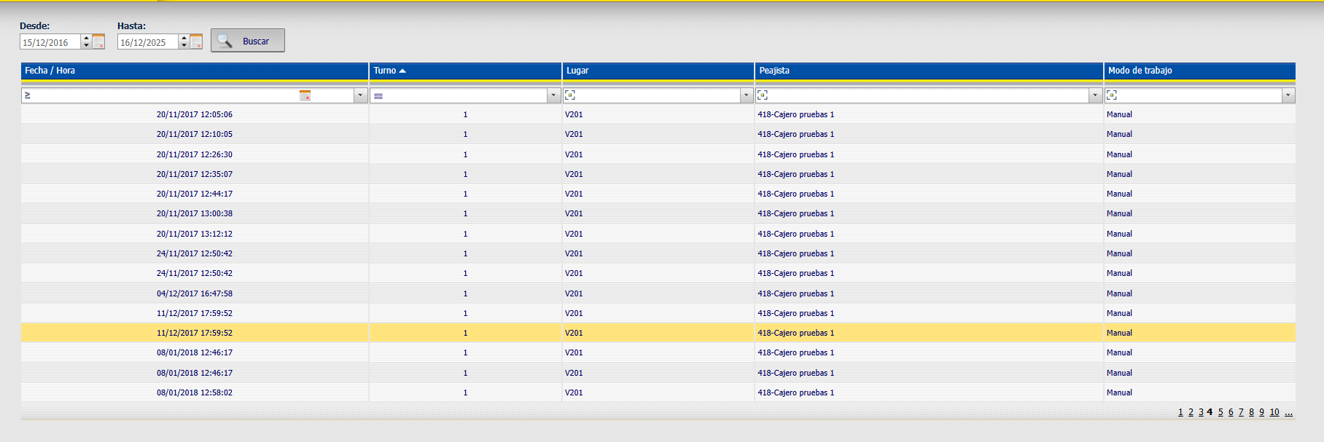Open the Desde date calendar picker
This screenshot has height=442, width=1324.
coord(98,42)
